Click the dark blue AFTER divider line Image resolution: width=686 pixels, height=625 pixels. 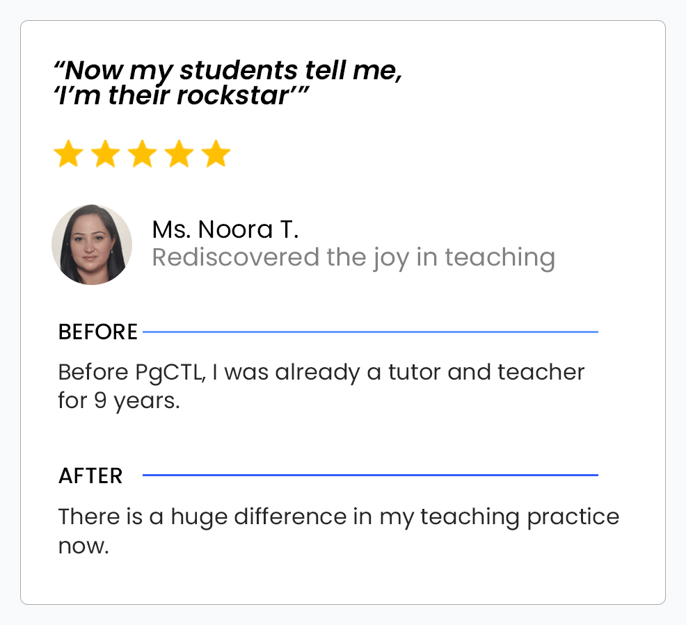[370, 476]
